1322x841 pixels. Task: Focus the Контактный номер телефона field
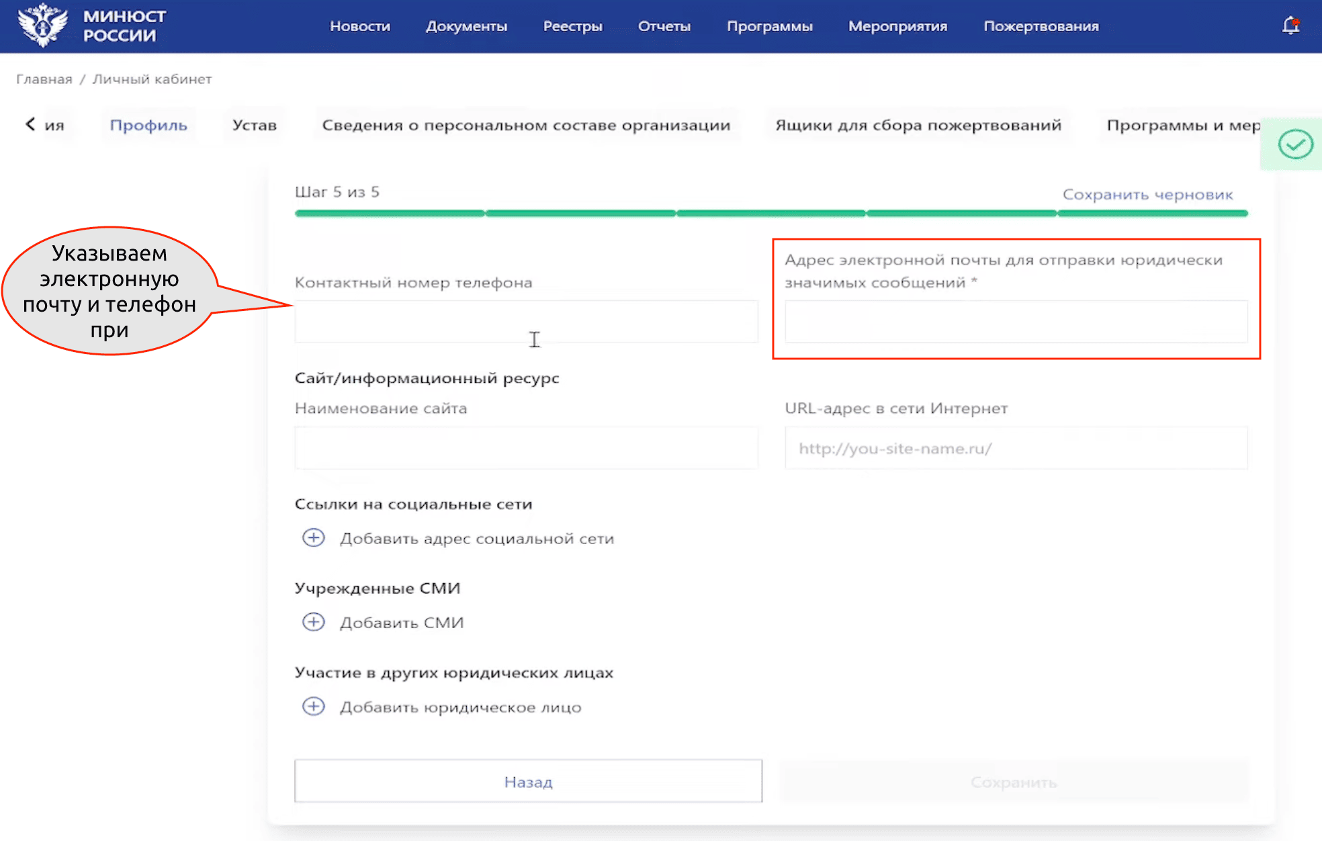click(526, 322)
